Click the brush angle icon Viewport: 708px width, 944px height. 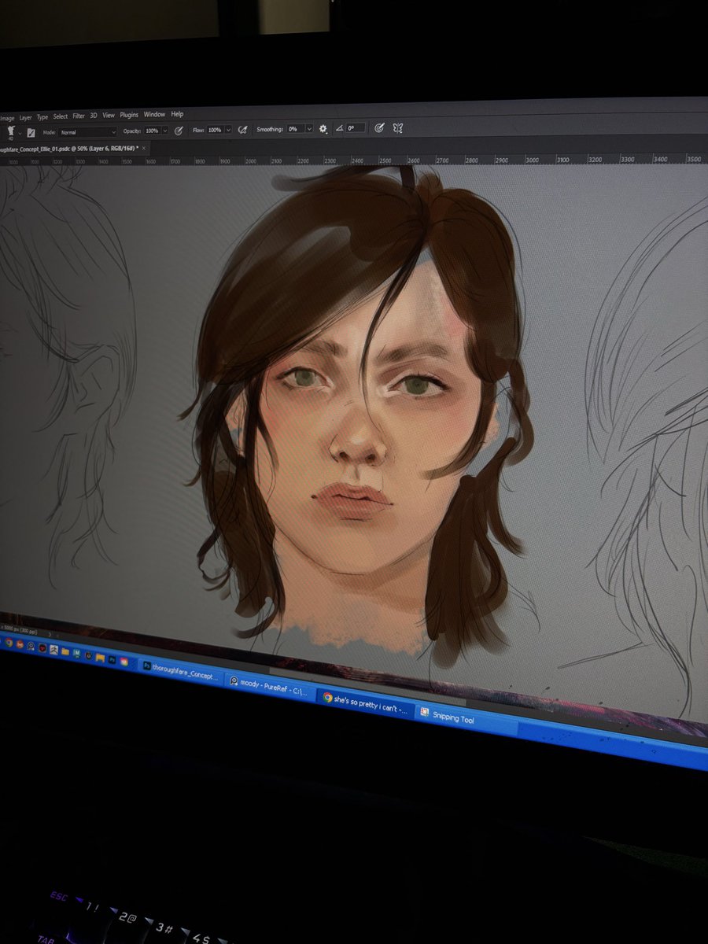click(339, 128)
